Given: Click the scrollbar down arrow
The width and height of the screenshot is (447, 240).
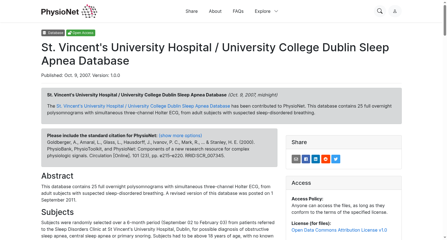Looking at the screenshot, I should pyautogui.click(x=445, y=237).
